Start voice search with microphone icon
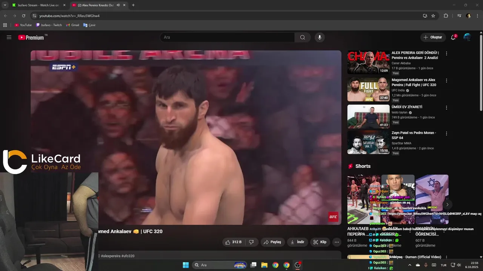The height and width of the screenshot is (271, 483). [x=320, y=37]
